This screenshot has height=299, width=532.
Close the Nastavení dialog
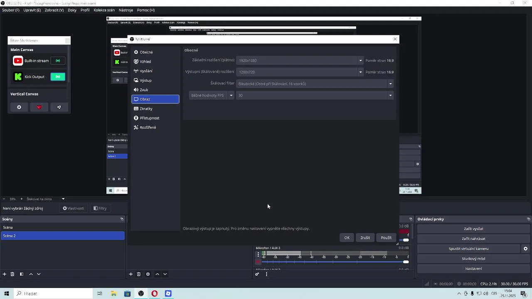395,39
